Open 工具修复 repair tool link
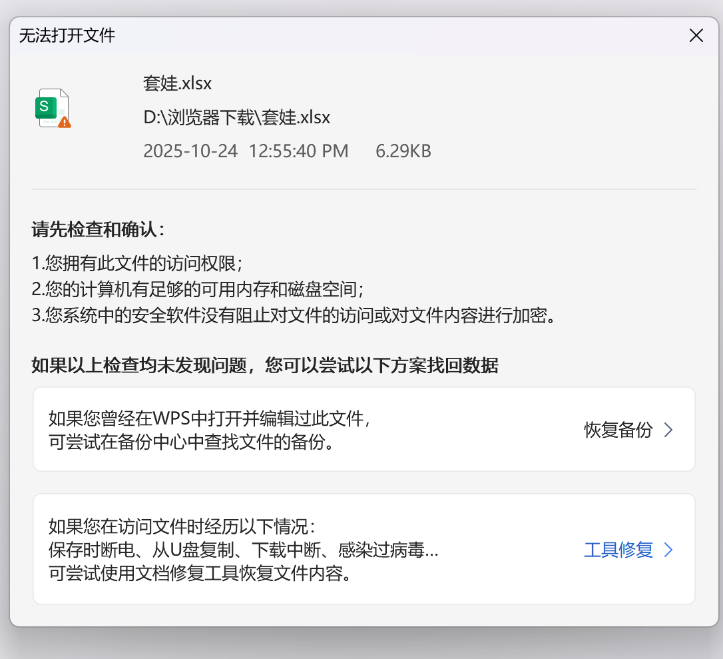Image resolution: width=723 pixels, height=659 pixels. tap(618, 550)
